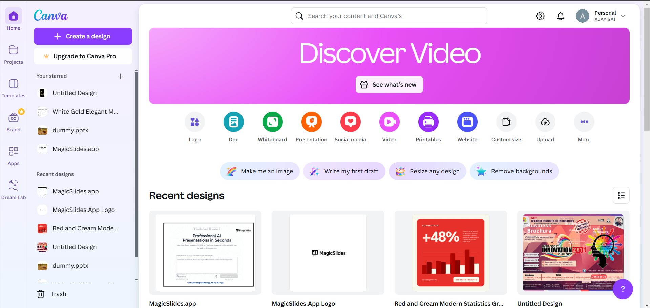
Task: Toggle list view for recent designs
Action: (621, 195)
